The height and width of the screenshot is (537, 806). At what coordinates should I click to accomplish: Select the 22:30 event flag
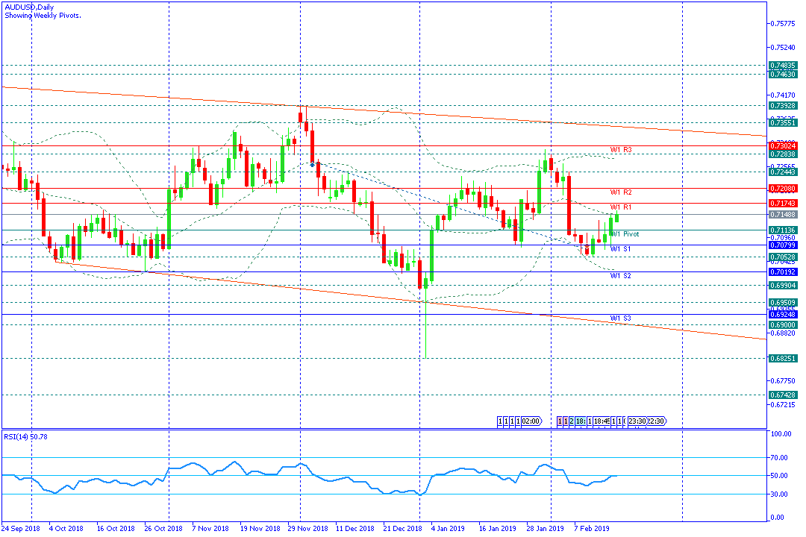click(x=656, y=421)
